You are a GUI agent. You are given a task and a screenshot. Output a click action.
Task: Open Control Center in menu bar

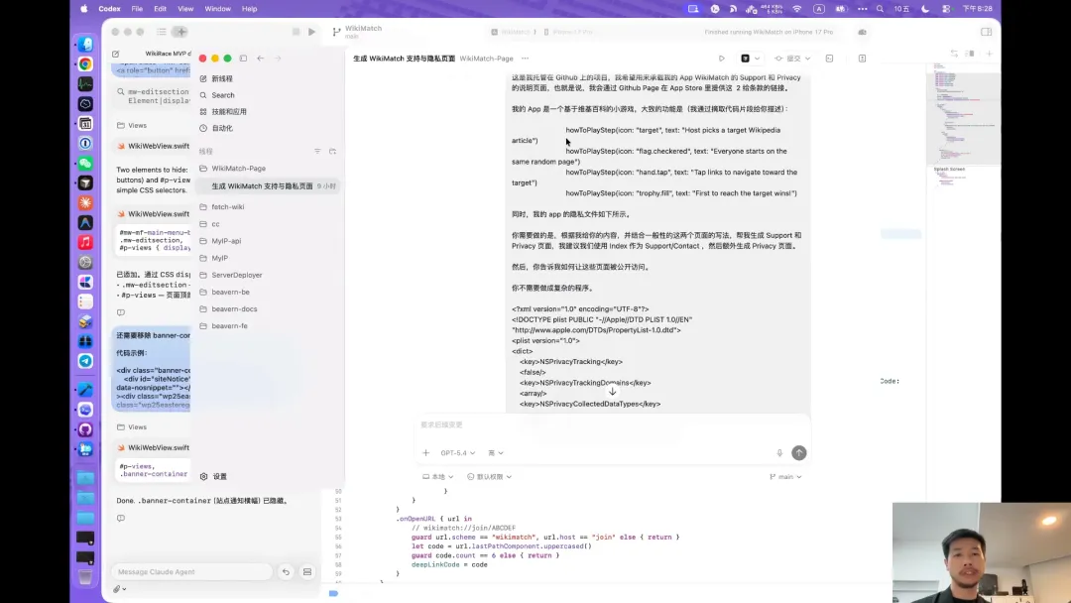pos(946,9)
